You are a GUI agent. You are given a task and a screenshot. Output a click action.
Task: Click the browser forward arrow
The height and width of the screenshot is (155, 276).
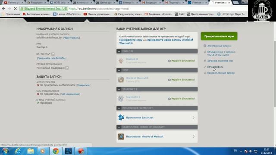point(9,9)
